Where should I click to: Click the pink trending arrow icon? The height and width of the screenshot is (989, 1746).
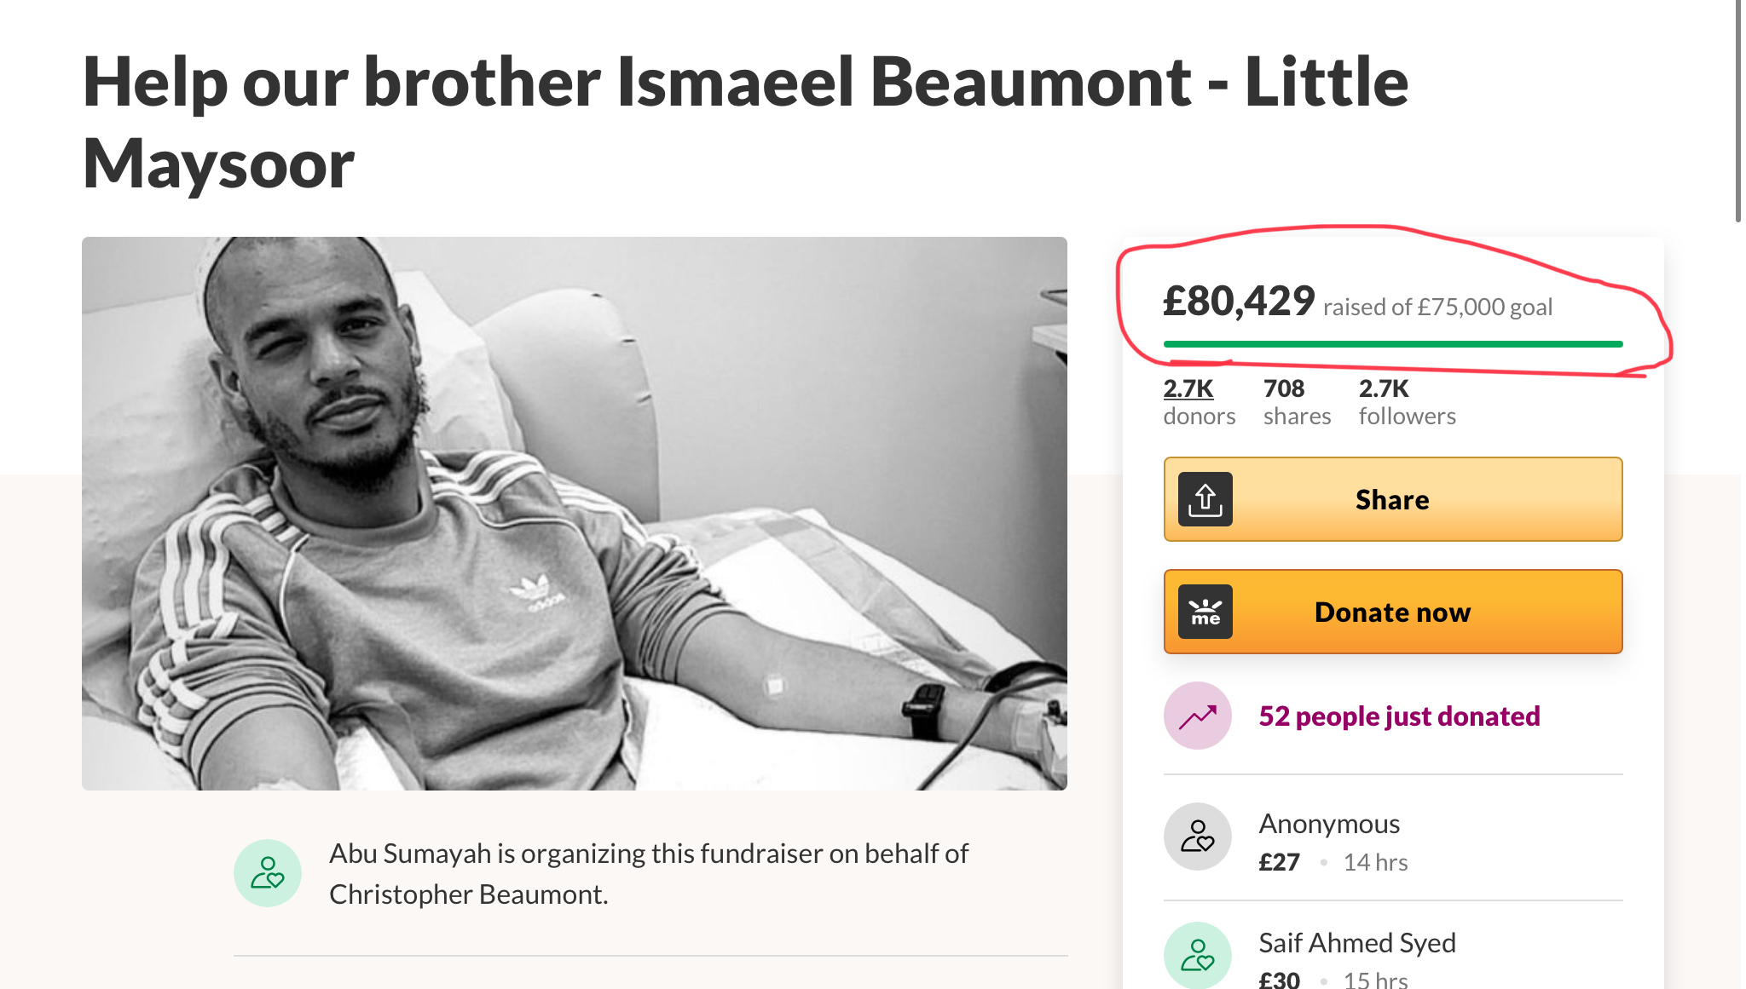click(1198, 716)
